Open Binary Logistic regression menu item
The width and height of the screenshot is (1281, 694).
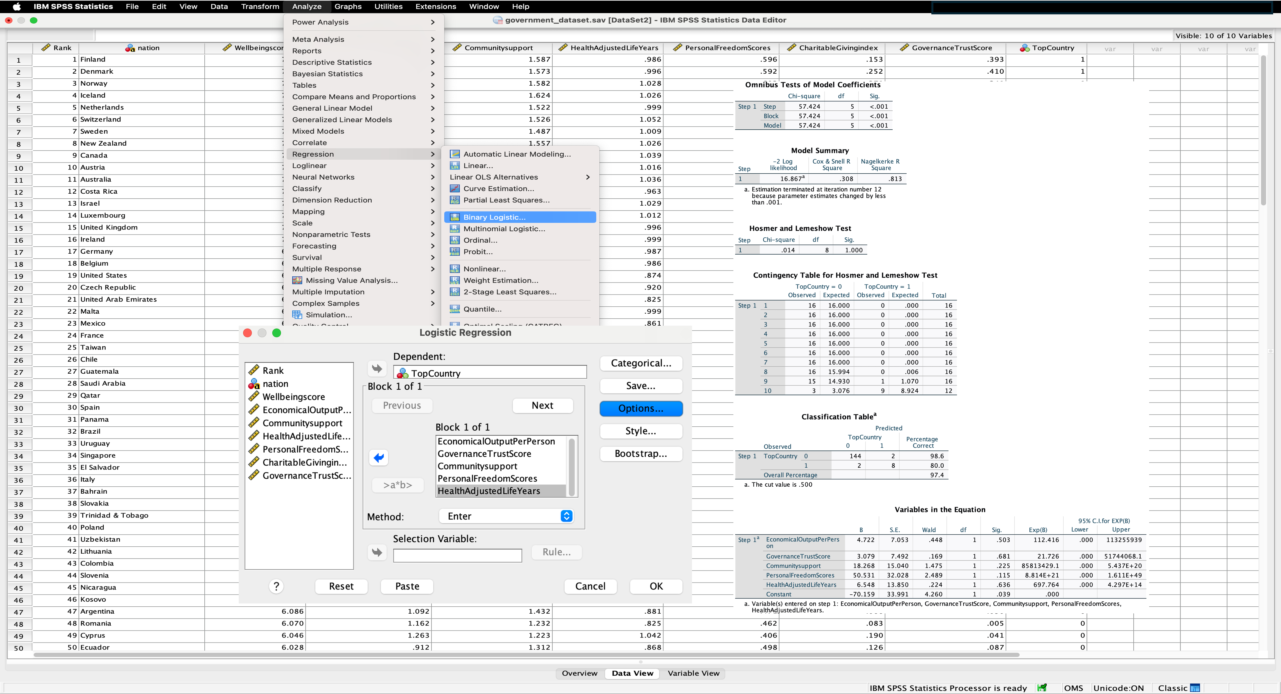tap(520, 217)
